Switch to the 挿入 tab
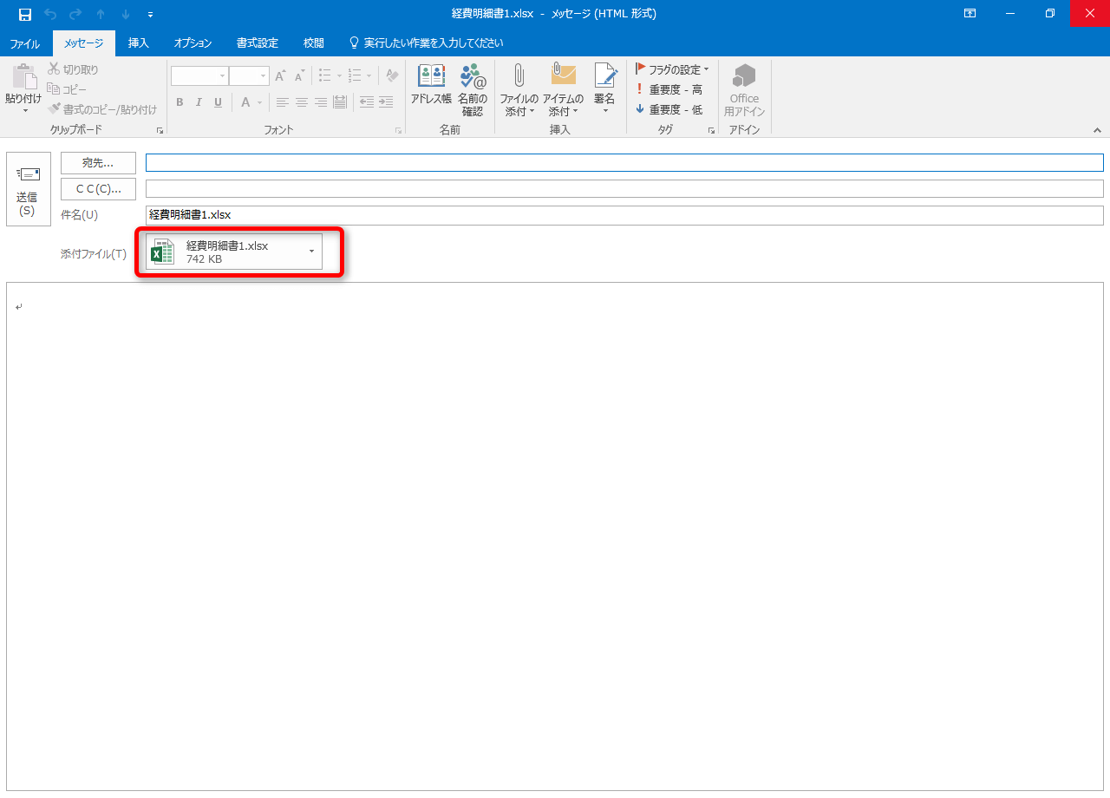 click(x=139, y=43)
